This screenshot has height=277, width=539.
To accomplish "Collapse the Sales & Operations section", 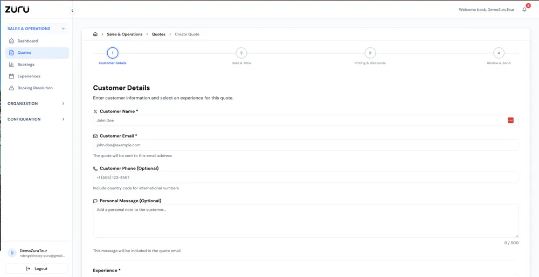I will (x=63, y=29).
